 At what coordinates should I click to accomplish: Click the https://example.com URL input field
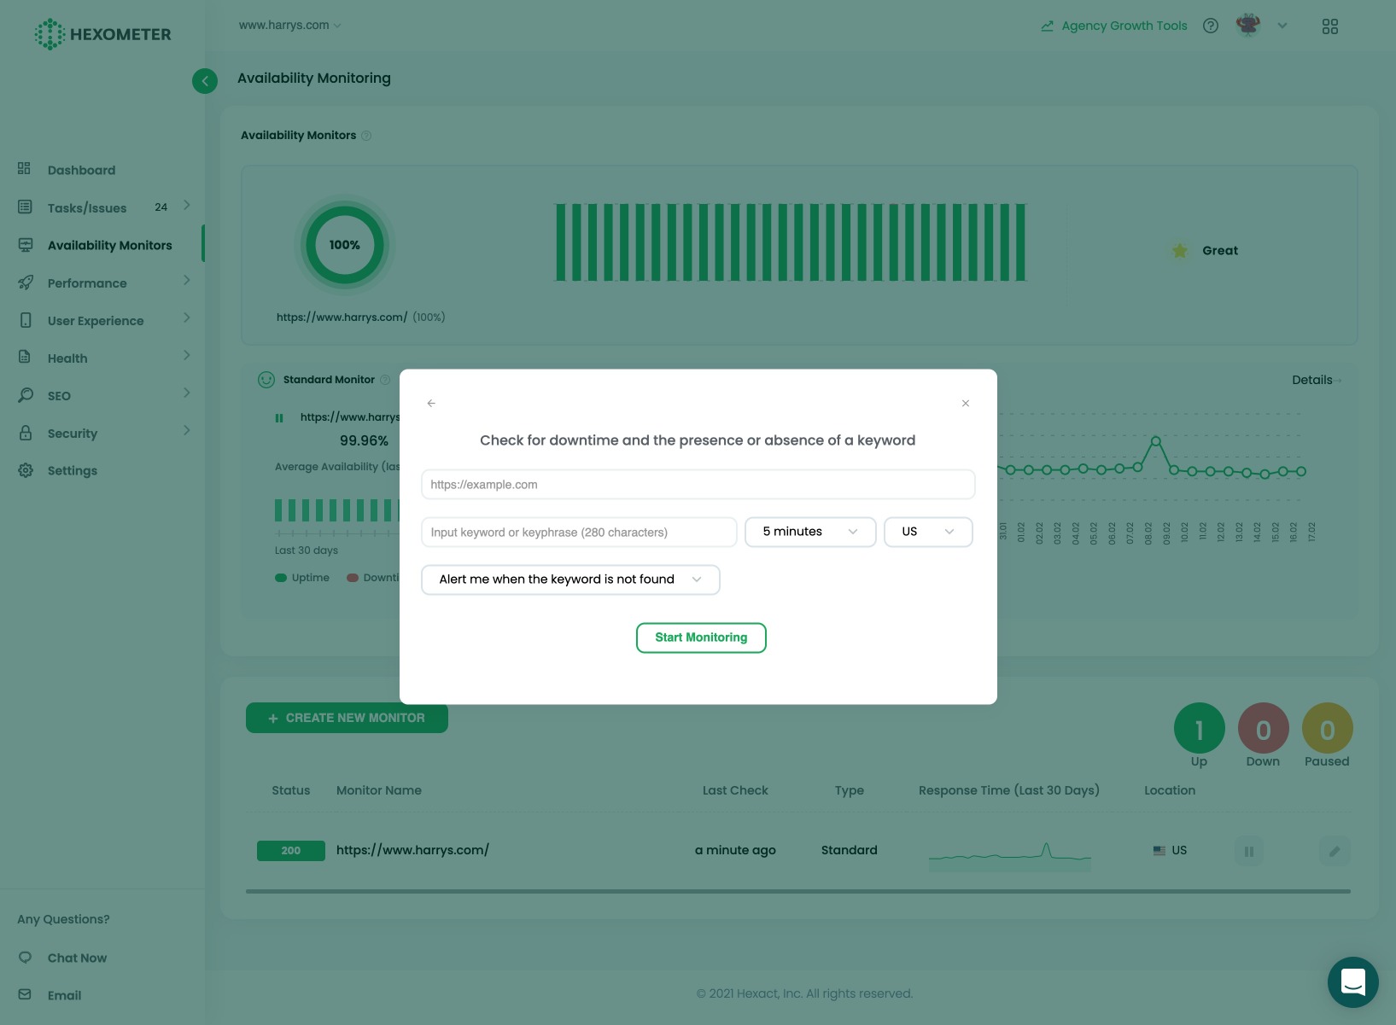point(698,484)
